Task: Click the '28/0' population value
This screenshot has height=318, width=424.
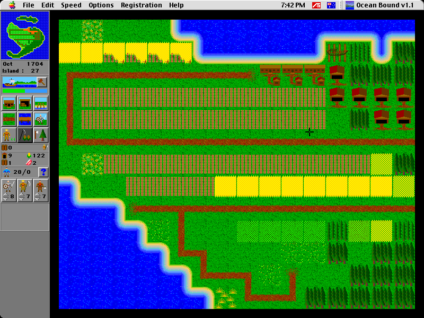Action: pyautogui.click(x=22, y=172)
